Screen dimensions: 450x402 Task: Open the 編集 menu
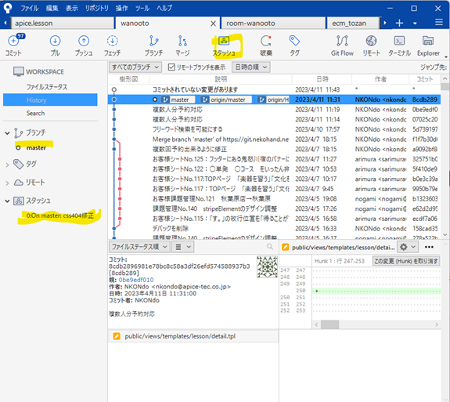click(52, 8)
